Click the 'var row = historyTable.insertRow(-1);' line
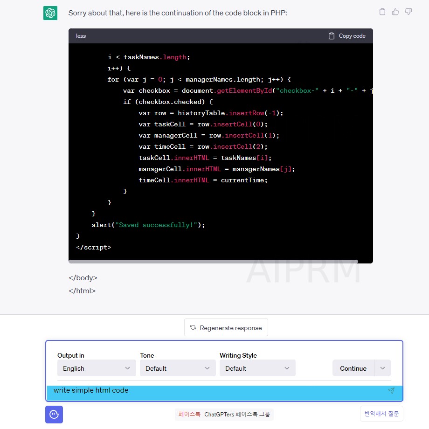The height and width of the screenshot is (429, 429). 211,113
